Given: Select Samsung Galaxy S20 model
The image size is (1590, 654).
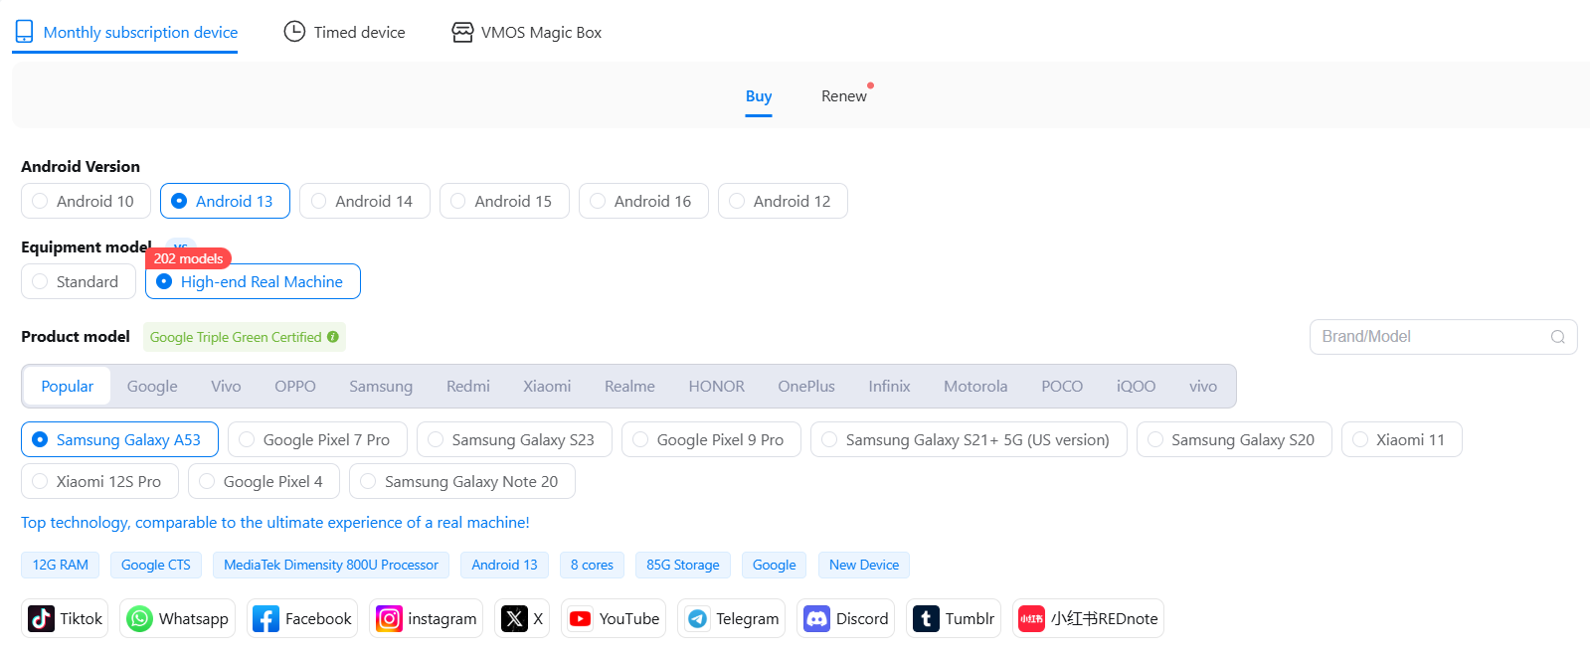Looking at the screenshot, I should click(x=1234, y=439).
